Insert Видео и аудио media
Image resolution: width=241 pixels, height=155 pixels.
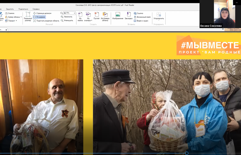pos(141,21)
